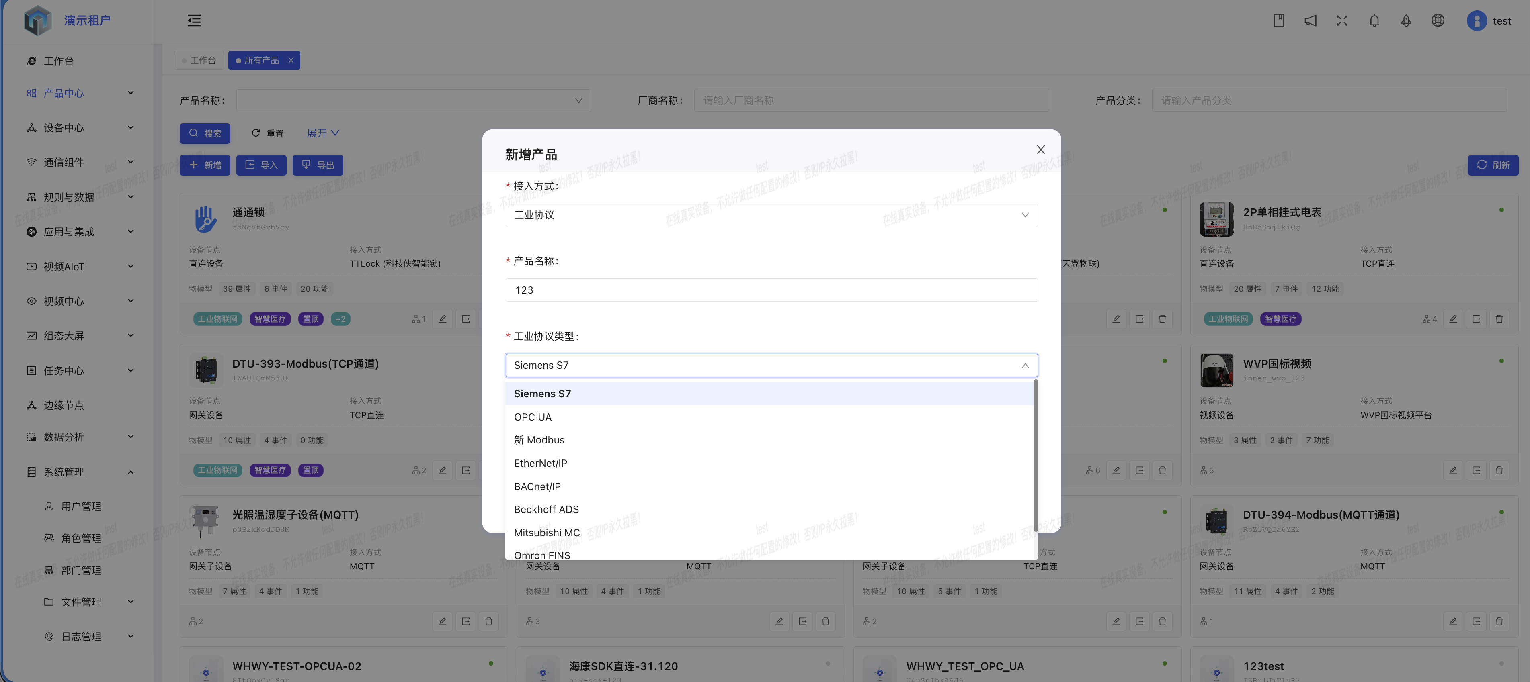This screenshot has height=682, width=1530.
Task: Select OPC UA protocol option
Action: 769,417
